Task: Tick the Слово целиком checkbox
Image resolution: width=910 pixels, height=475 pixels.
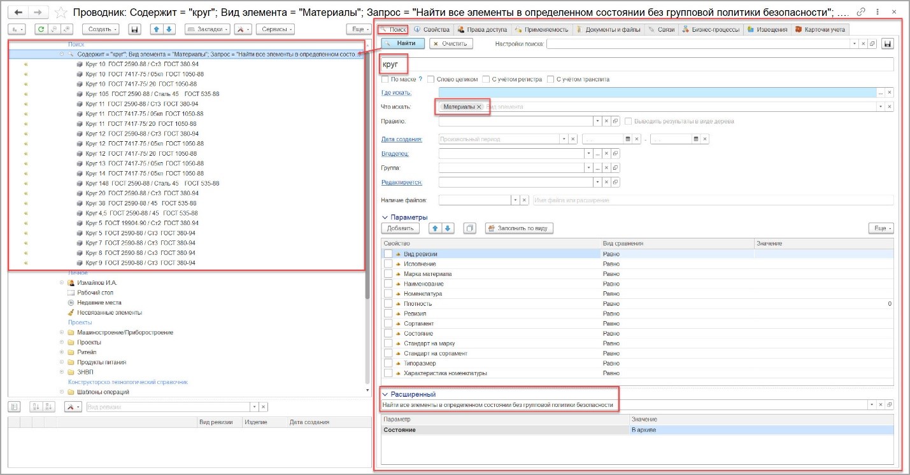Action: 431,79
